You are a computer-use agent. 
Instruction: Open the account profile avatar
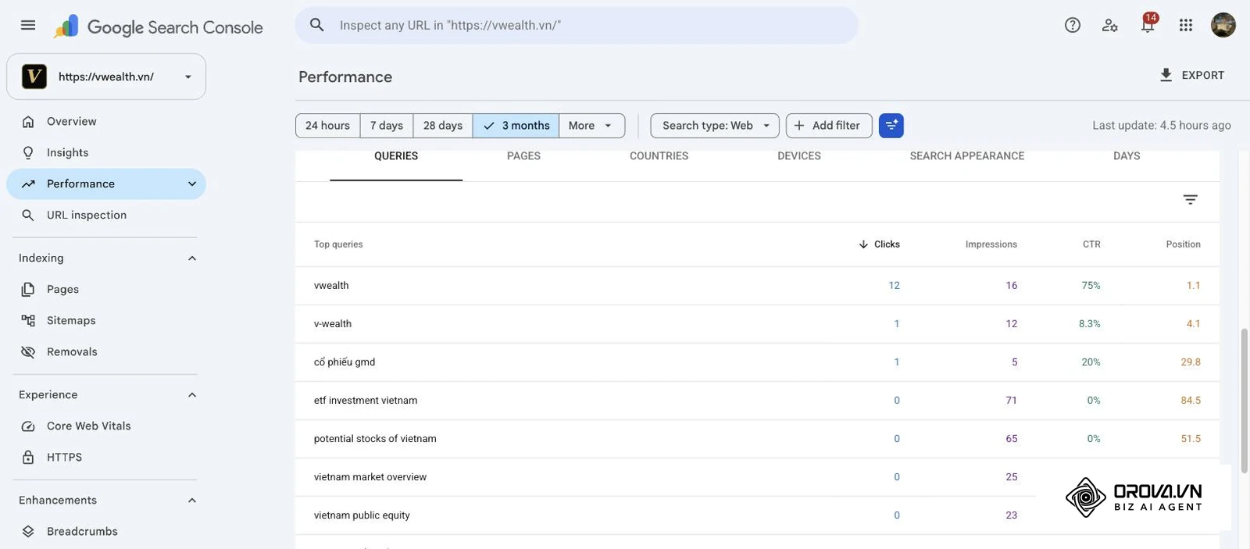[x=1223, y=25]
